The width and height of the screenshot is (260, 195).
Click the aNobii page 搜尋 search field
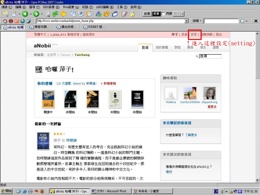210,56
